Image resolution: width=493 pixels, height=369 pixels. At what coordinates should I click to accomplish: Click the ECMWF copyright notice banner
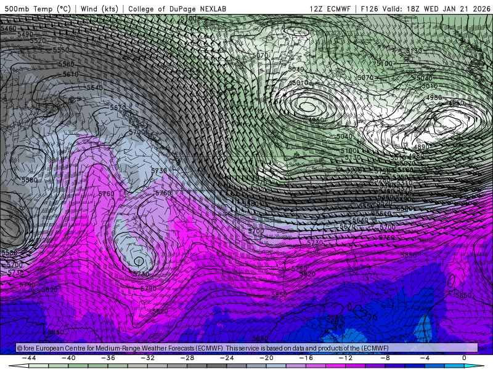pyautogui.click(x=247, y=348)
